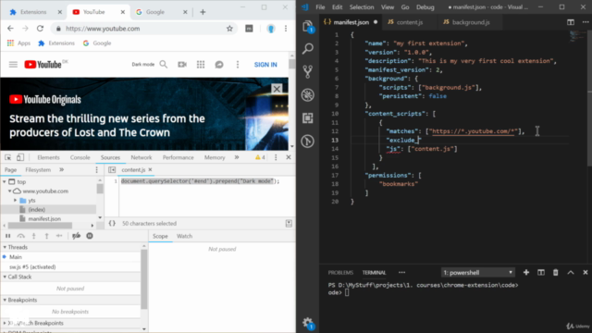Open VS Code File menu
This screenshot has width=592, height=333.
320,7
